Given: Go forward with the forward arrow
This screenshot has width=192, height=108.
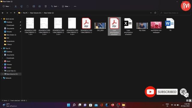Looking at the screenshot, I should 7,13.
